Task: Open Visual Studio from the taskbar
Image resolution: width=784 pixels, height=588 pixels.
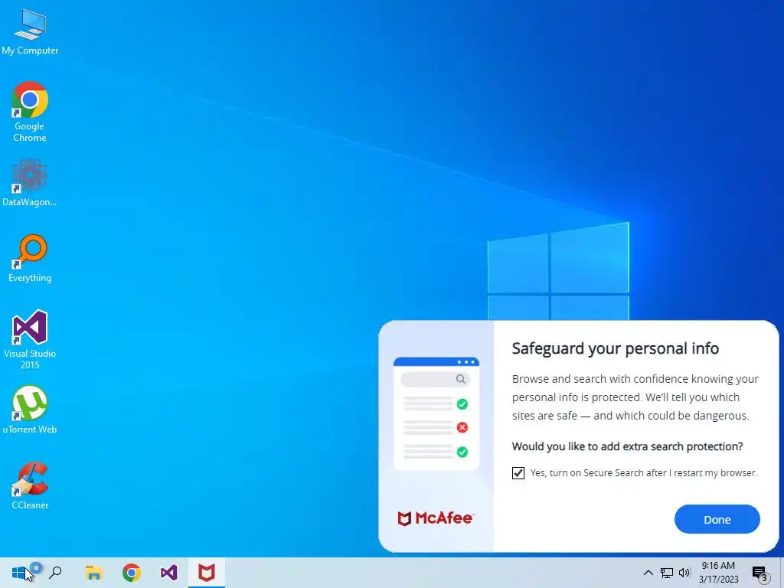Action: [x=169, y=573]
